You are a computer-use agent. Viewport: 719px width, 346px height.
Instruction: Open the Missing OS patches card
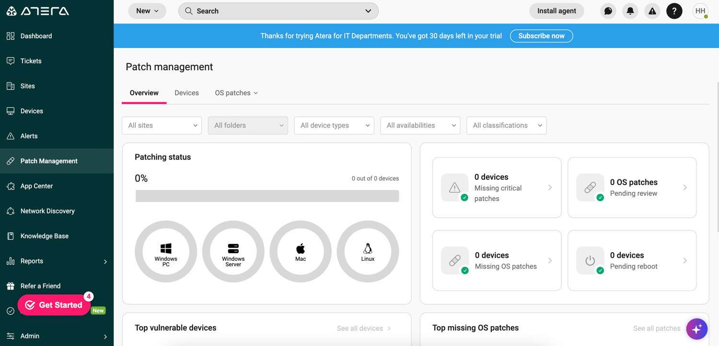[497, 260]
